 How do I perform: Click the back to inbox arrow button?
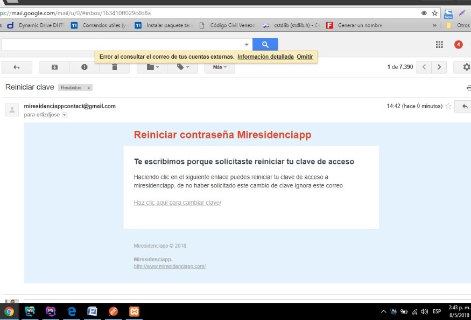(x=16, y=67)
